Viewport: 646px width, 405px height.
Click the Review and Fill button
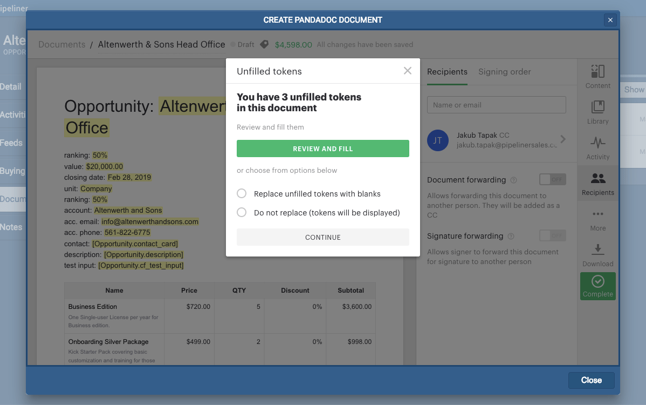(x=322, y=148)
